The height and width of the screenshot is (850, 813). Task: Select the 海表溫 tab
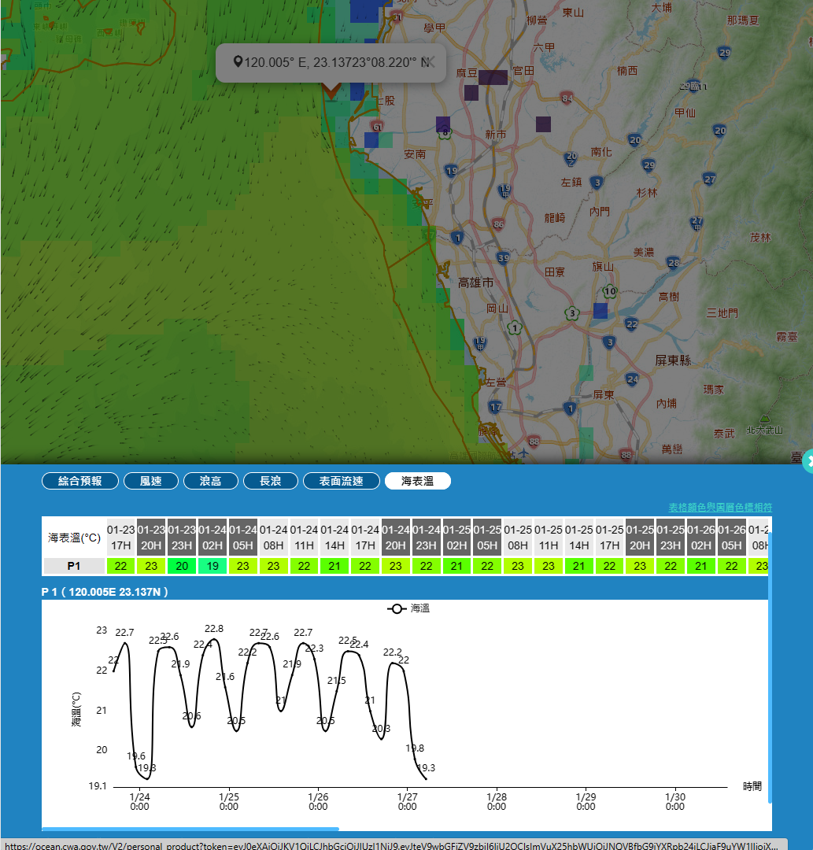click(417, 481)
